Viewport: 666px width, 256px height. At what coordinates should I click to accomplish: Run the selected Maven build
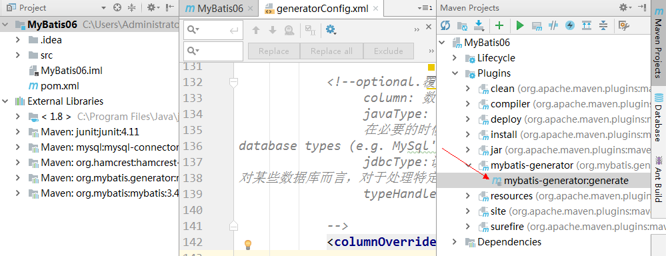coord(520,26)
